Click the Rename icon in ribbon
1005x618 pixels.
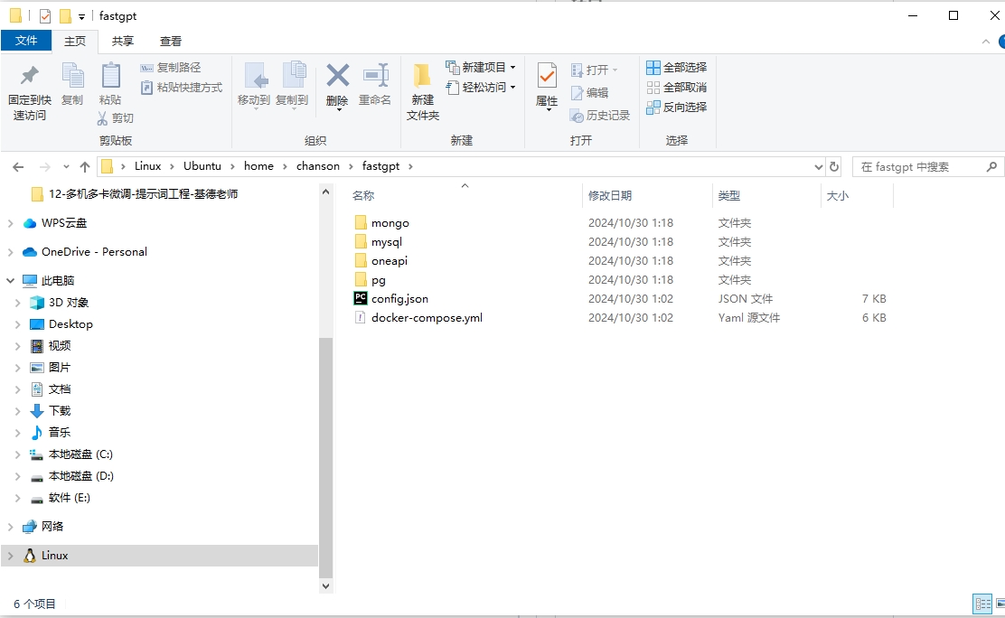click(x=375, y=83)
